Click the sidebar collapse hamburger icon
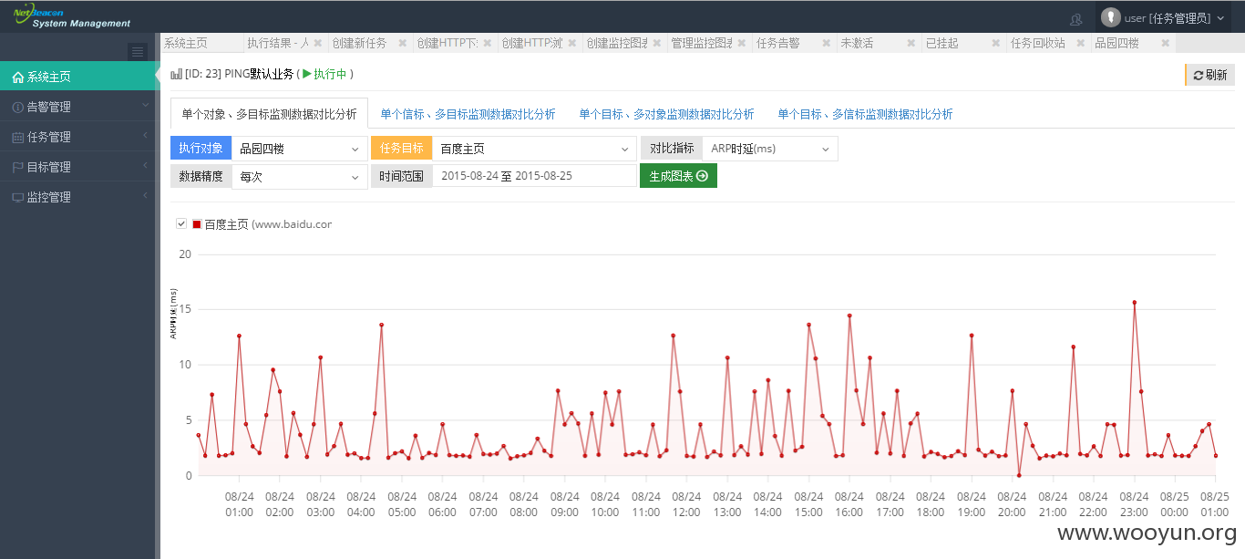Screen dimensions: 1245x559 click(138, 52)
